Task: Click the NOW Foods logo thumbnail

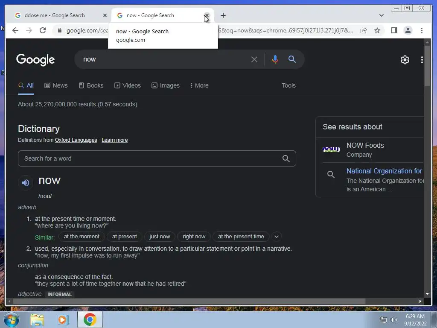Action: pyautogui.click(x=331, y=149)
